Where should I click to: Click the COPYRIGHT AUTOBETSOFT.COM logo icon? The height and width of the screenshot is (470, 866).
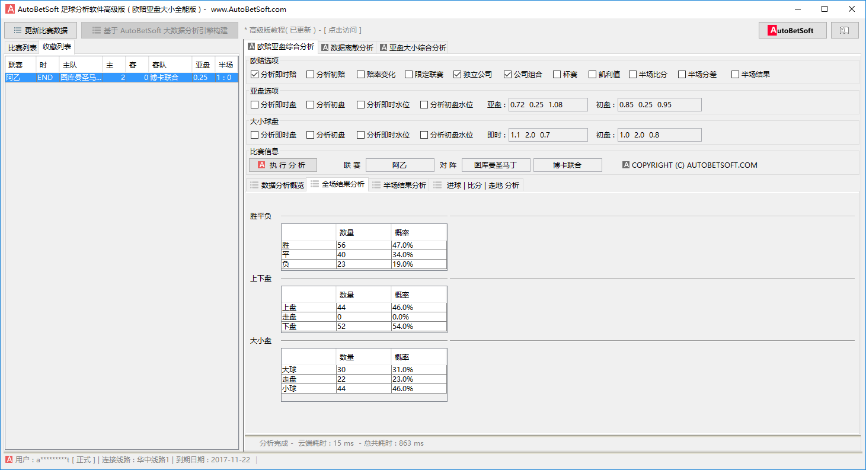coord(626,165)
